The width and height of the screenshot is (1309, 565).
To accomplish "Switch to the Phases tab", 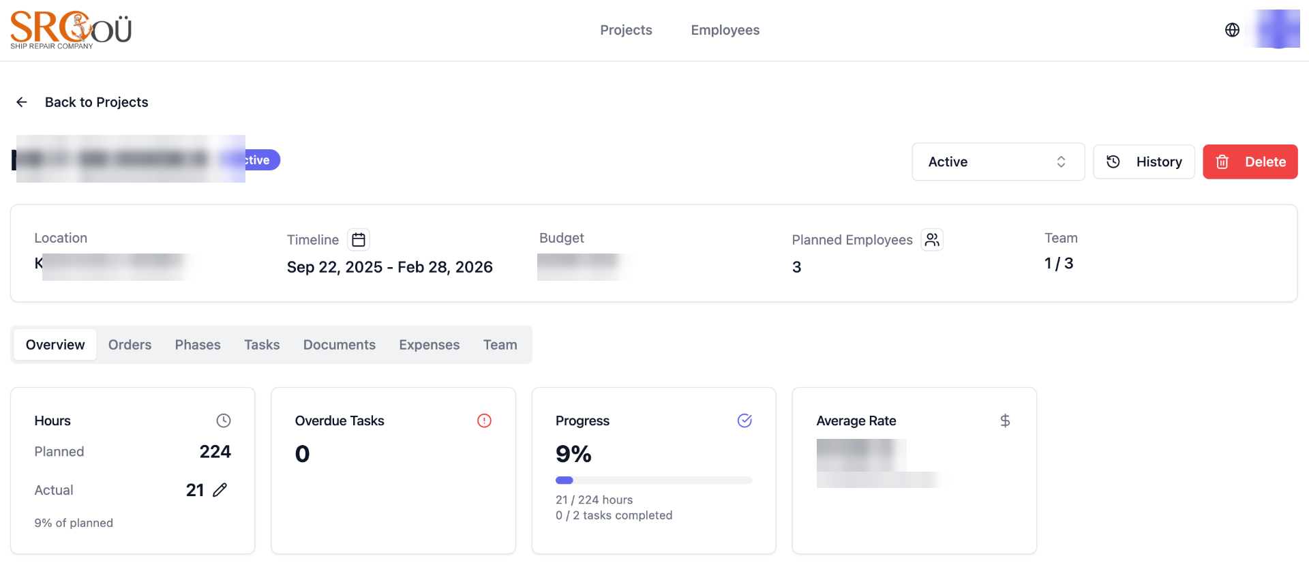I will pos(198,345).
